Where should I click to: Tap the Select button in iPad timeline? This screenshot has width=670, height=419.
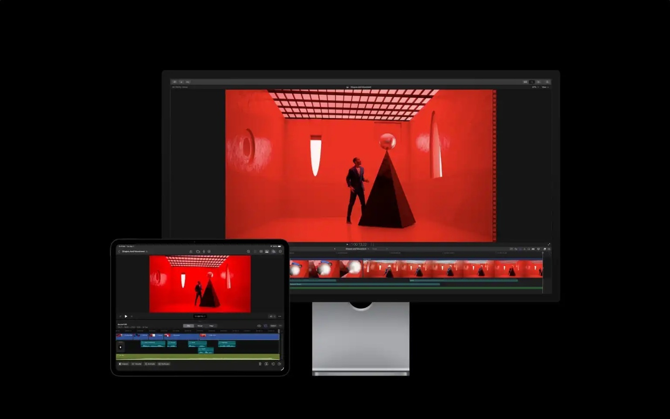[273, 326]
